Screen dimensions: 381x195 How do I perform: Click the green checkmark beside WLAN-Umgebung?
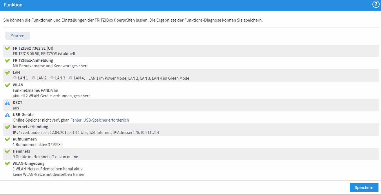[8, 164]
